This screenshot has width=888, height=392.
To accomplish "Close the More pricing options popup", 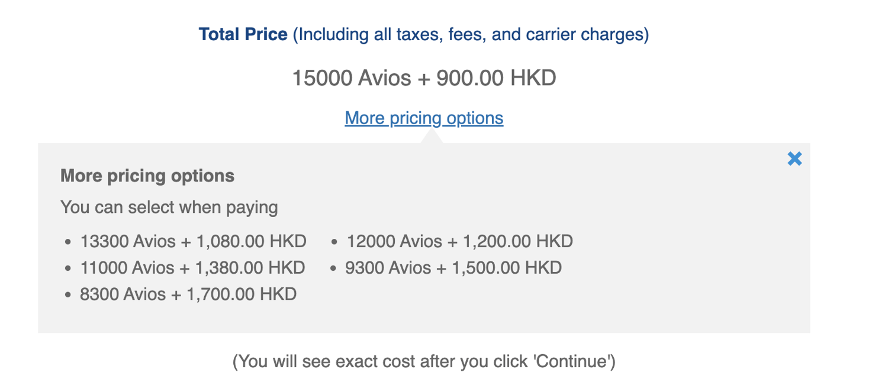I will (794, 158).
